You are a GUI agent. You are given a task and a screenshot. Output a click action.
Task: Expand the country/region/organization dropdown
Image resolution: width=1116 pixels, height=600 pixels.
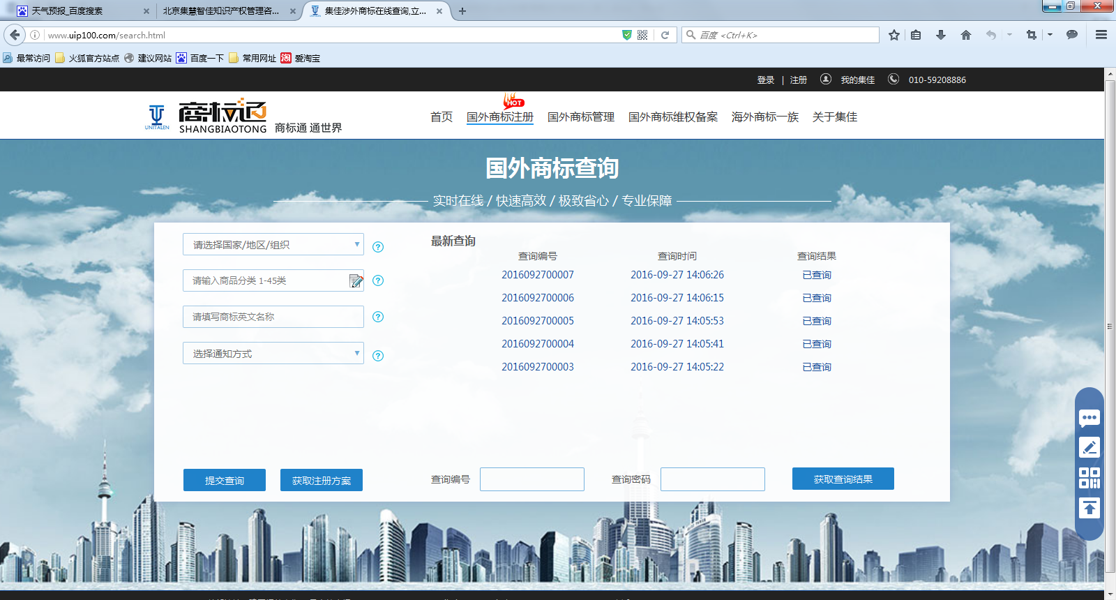[273, 245]
